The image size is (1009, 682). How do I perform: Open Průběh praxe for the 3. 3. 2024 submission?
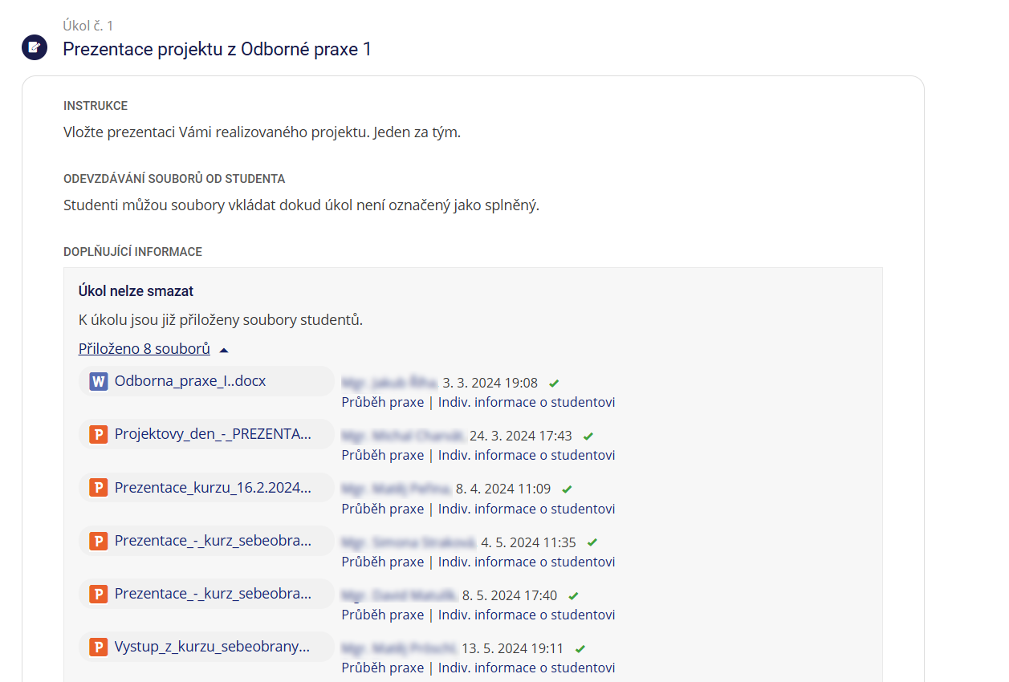[x=382, y=402]
